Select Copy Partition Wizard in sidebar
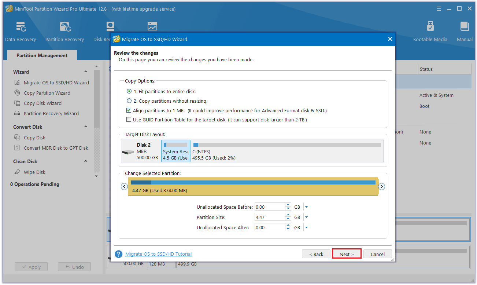The width and height of the screenshot is (477, 285). pos(47,93)
